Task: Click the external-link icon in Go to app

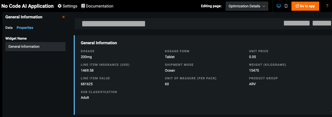Action: [x=297, y=6]
